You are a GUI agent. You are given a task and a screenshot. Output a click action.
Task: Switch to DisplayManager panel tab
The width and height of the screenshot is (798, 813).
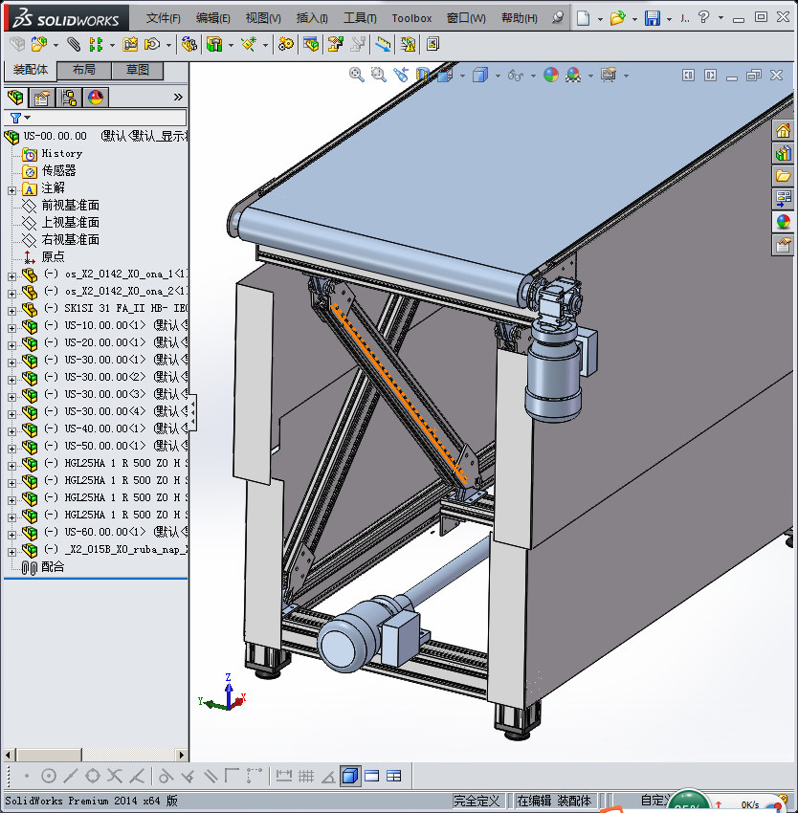click(96, 98)
